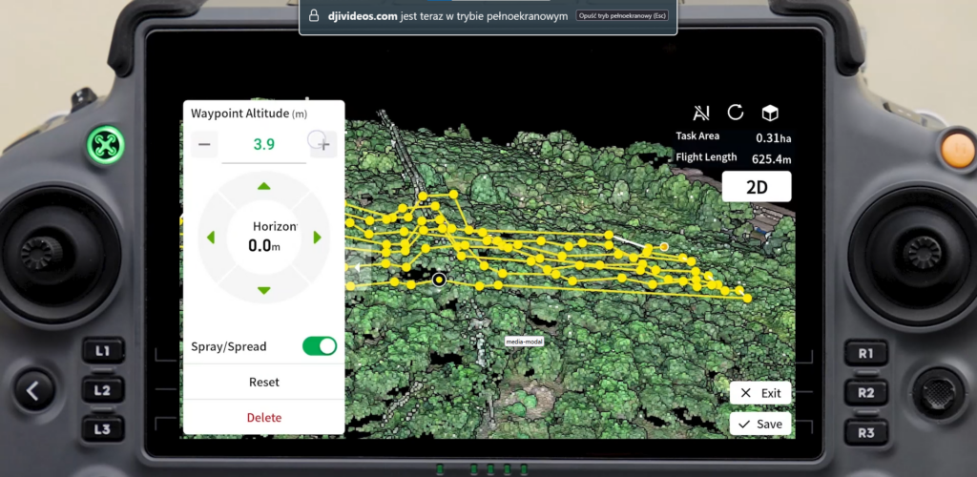
Task: Switch the map to 2D view
Action: click(x=756, y=187)
